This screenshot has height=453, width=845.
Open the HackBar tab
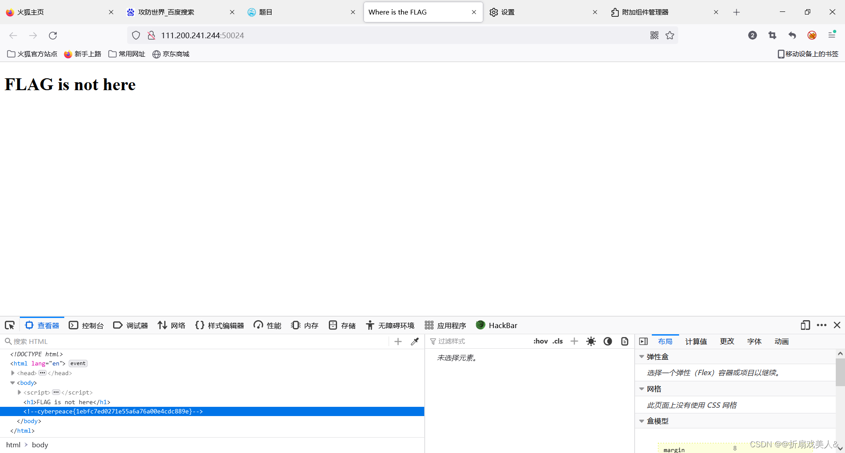pos(496,325)
